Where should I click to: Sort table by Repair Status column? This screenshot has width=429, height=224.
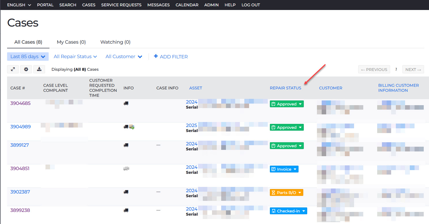pyautogui.click(x=285, y=88)
